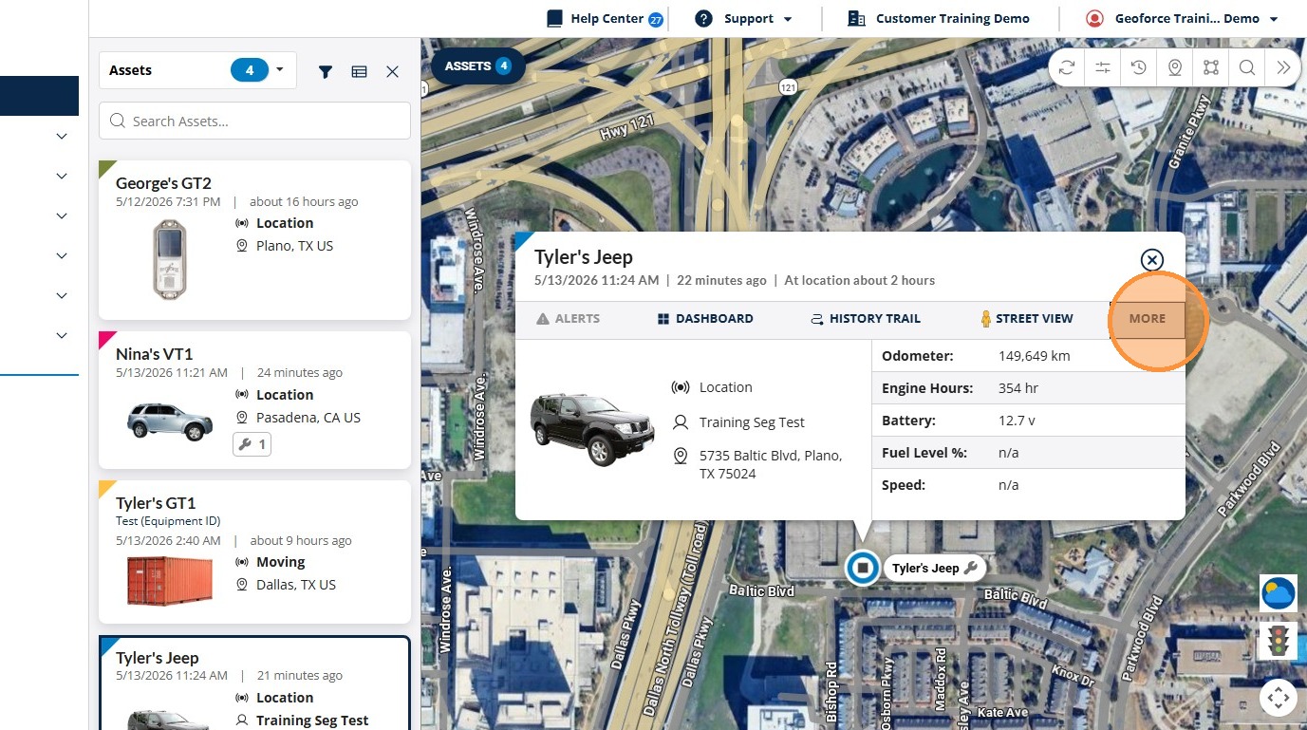Select Tyler's GT1 asset title

click(156, 503)
